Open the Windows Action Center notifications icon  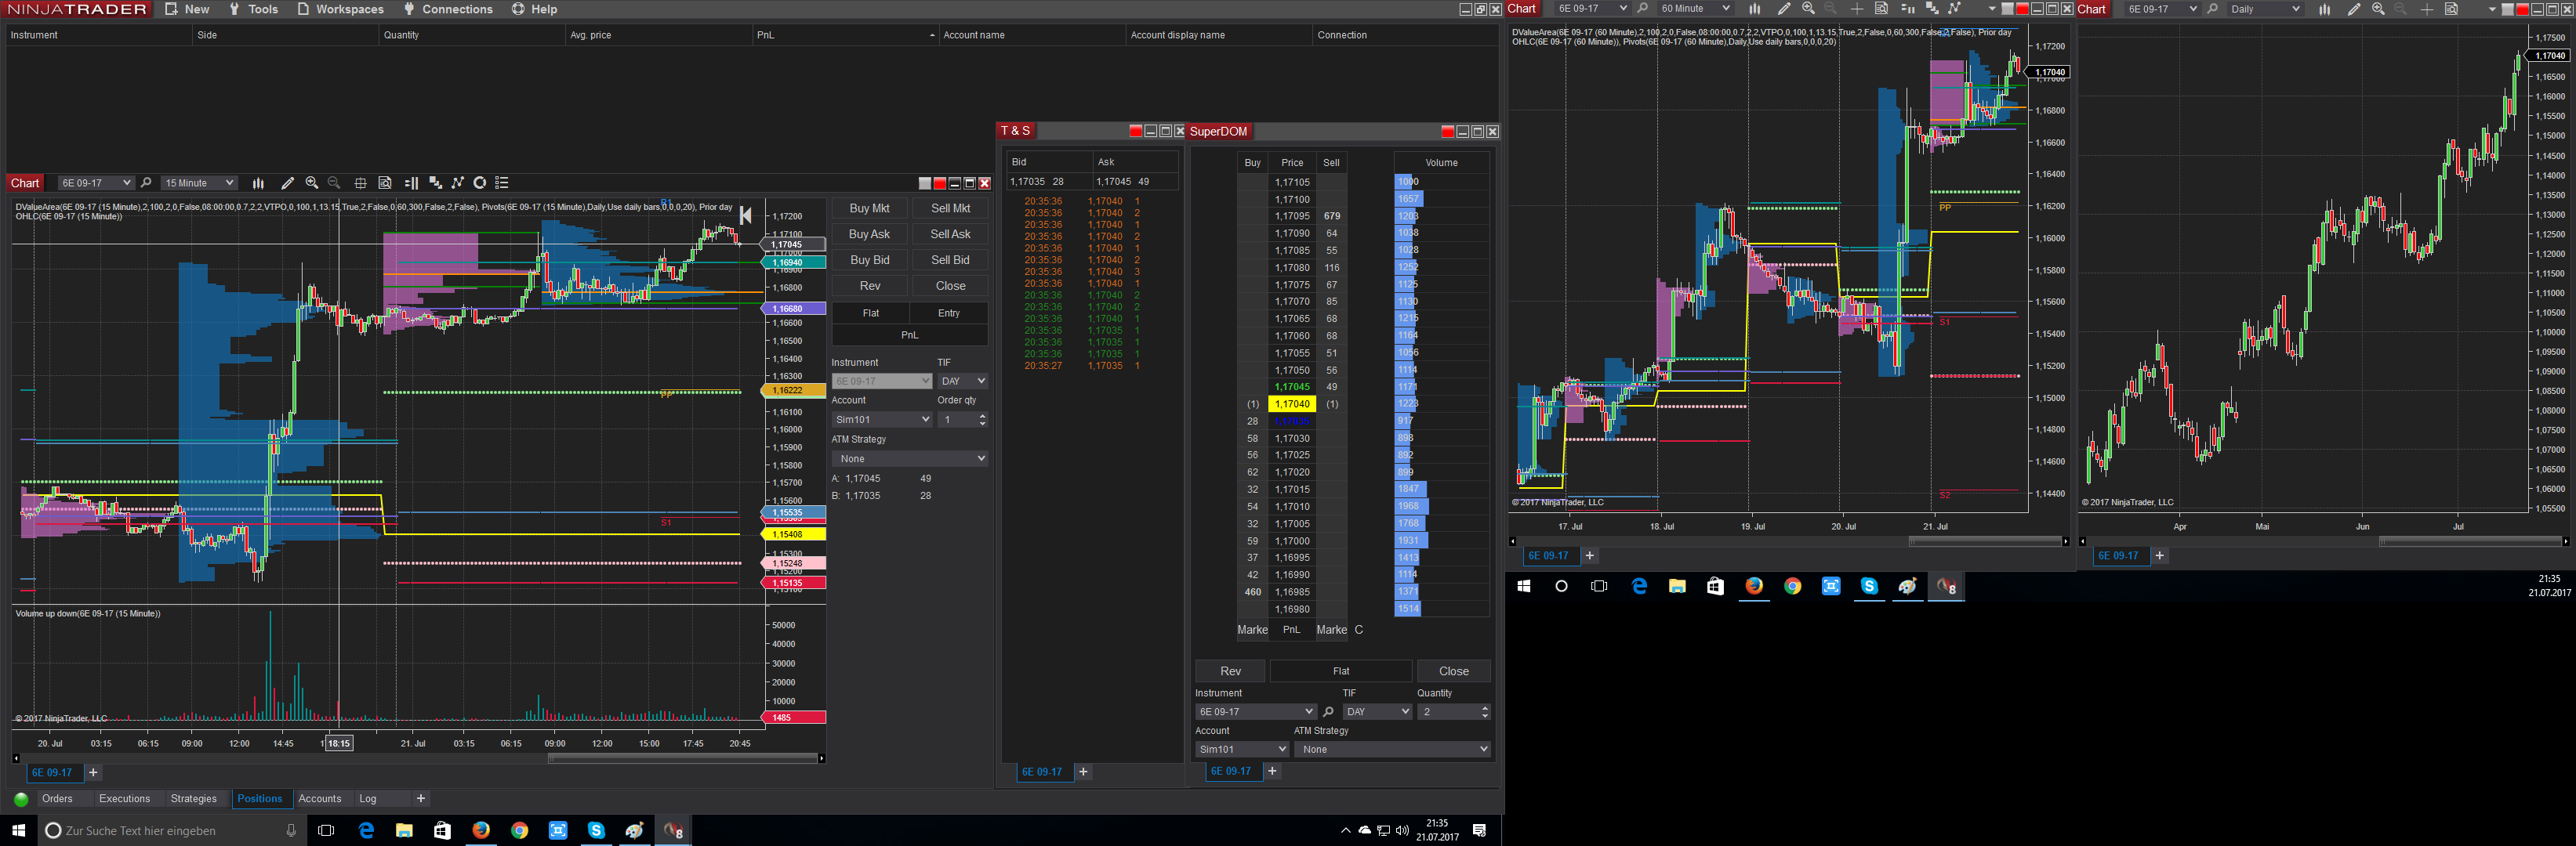click(x=1480, y=831)
